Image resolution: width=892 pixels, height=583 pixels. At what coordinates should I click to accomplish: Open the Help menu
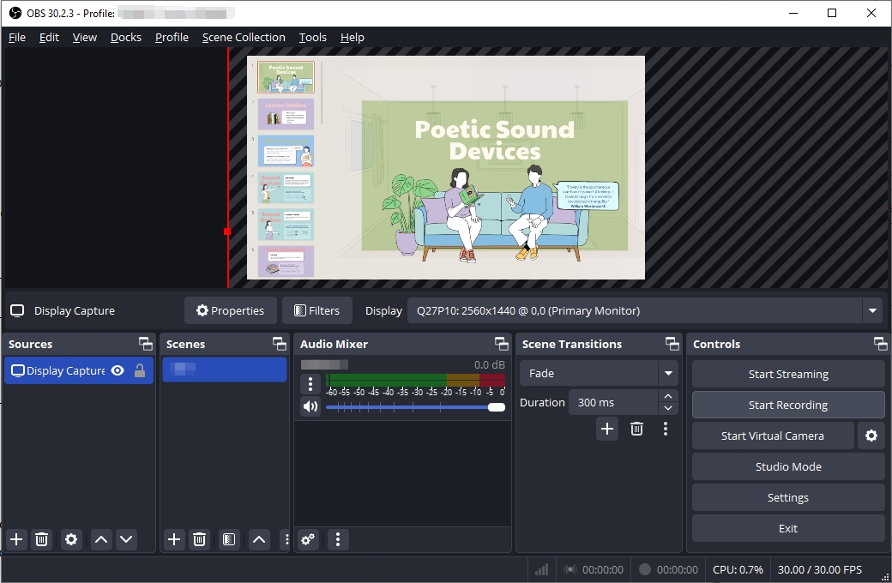pos(353,37)
